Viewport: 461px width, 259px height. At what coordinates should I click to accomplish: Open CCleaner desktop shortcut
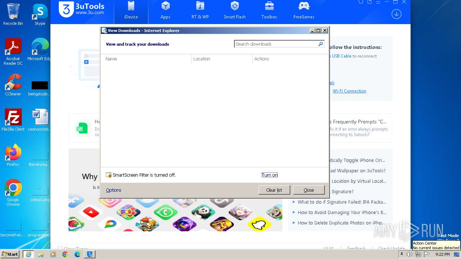[x=13, y=85]
